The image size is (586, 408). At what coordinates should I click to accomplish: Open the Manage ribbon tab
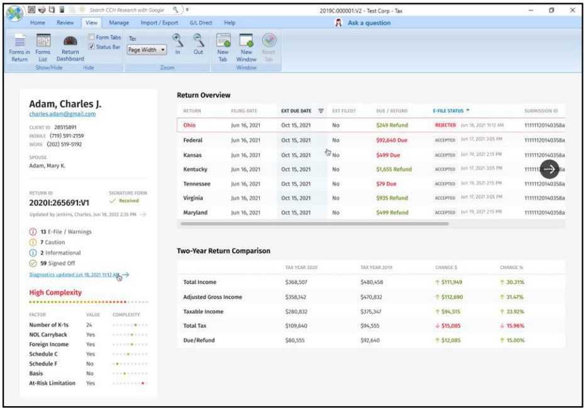pyautogui.click(x=119, y=23)
